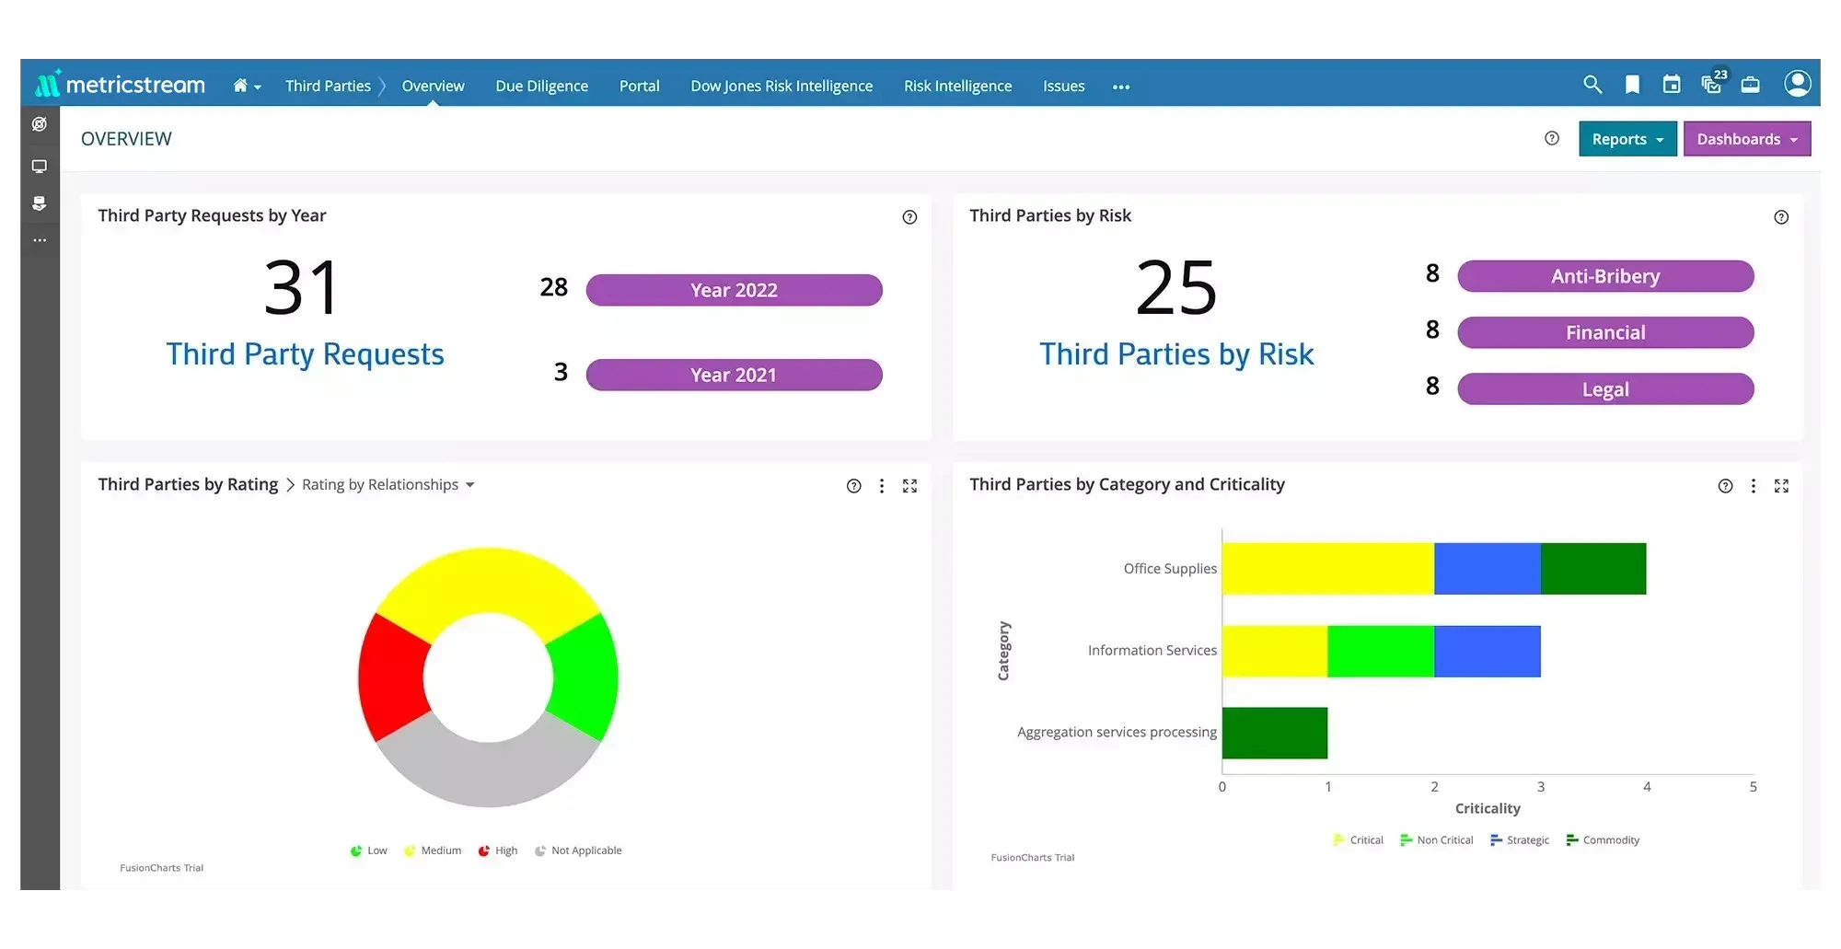
Task: Expand the Third Parties by Rating widget fullscreen
Action: pos(910,485)
